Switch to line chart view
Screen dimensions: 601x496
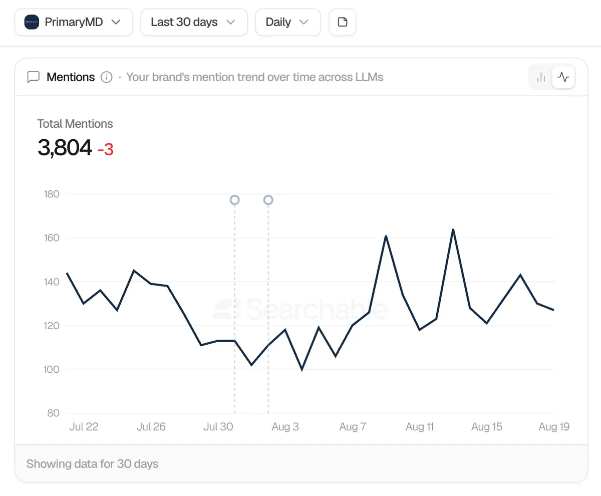click(x=563, y=77)
